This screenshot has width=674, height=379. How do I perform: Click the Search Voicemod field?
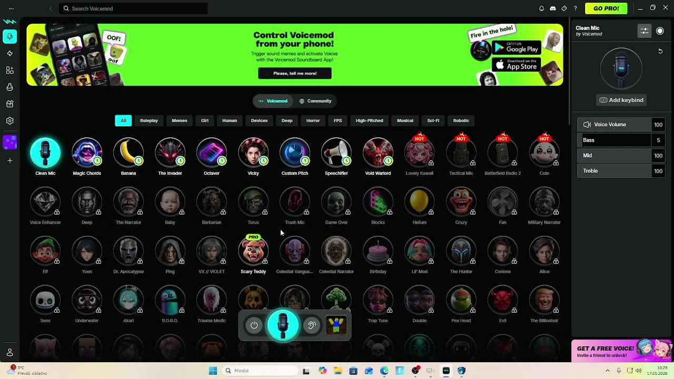[x=133, y=8]
